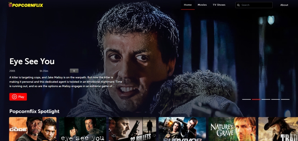The width and height of the screenshot is (298, 141).
Task: Open the About page
Action: click(284, 5)
